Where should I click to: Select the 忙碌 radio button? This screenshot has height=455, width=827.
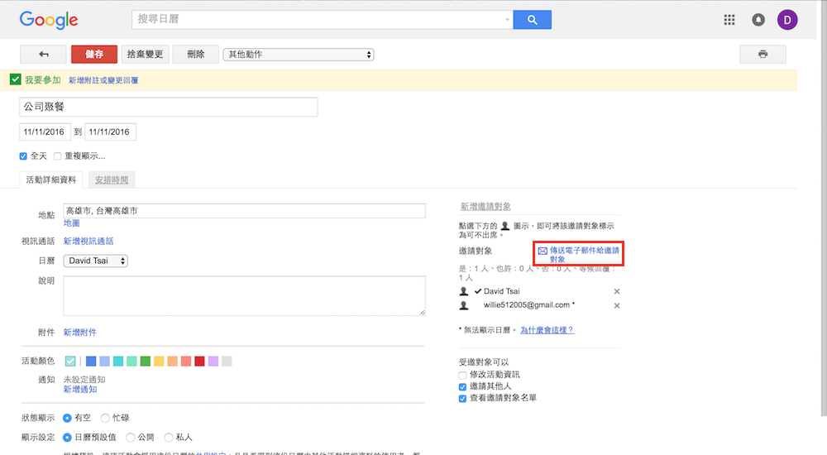105,418
